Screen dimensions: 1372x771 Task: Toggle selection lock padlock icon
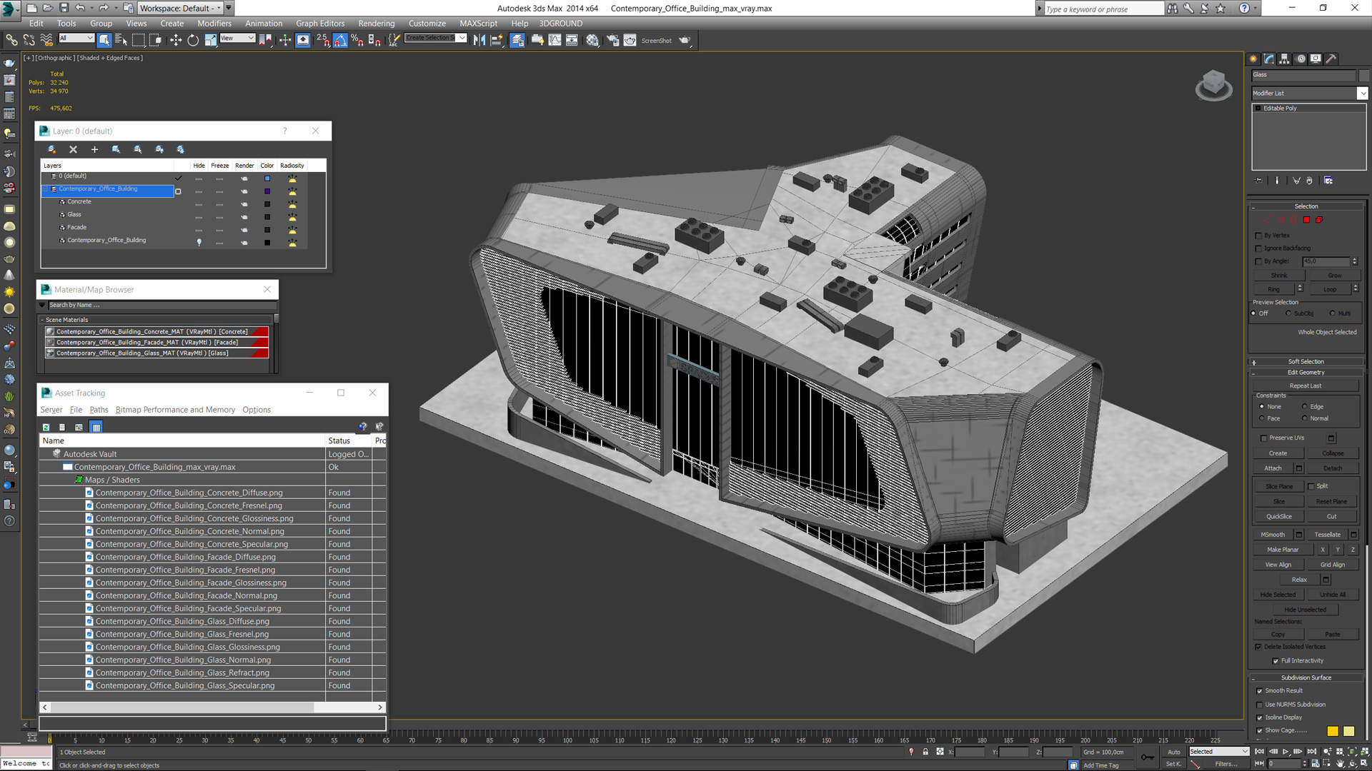[925, 752]
